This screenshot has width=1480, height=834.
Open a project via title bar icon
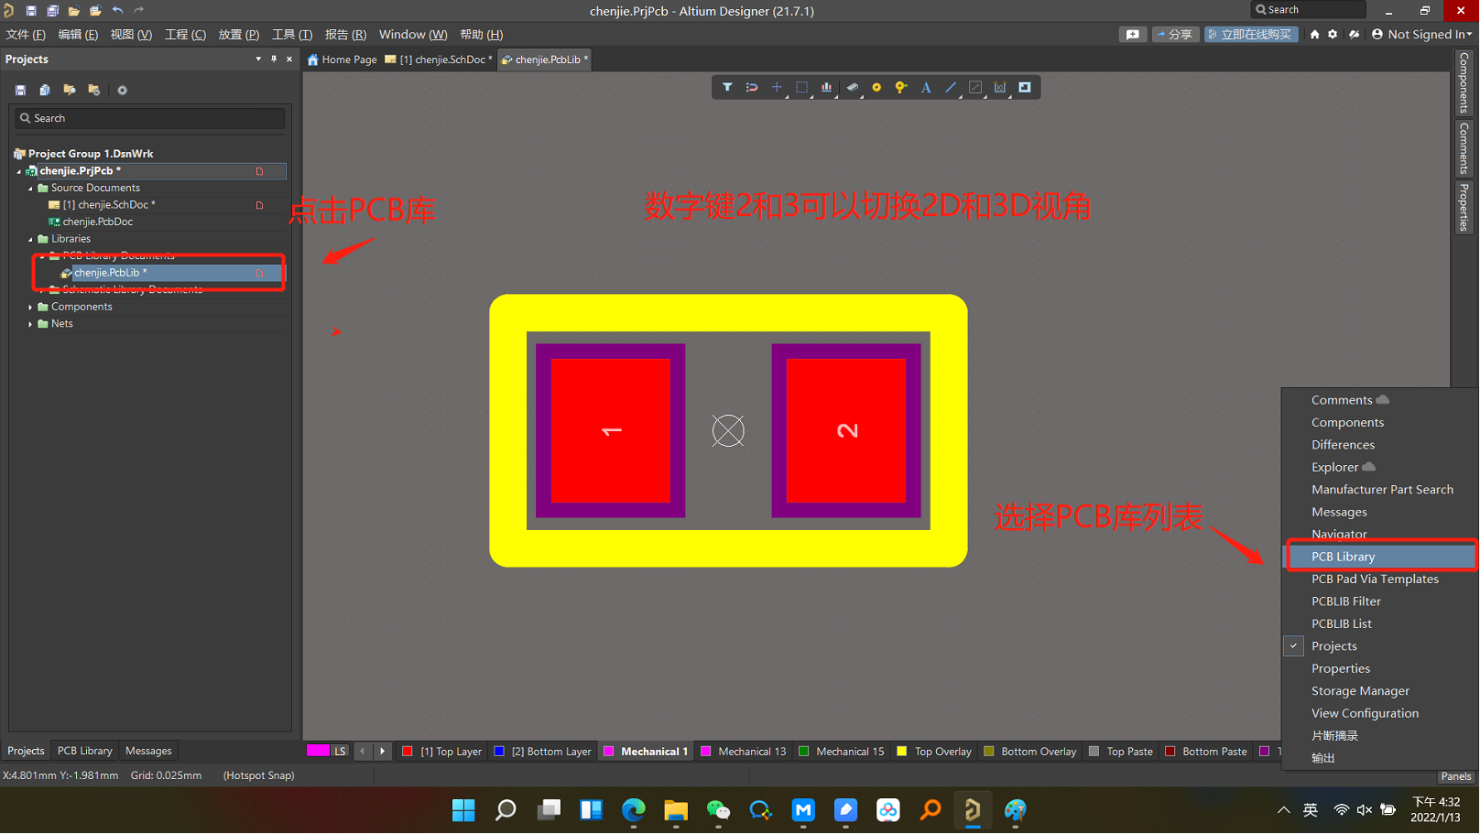point(95,10)
